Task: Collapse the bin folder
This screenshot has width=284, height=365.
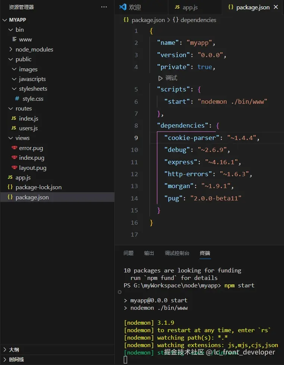Action: [10, 30]
